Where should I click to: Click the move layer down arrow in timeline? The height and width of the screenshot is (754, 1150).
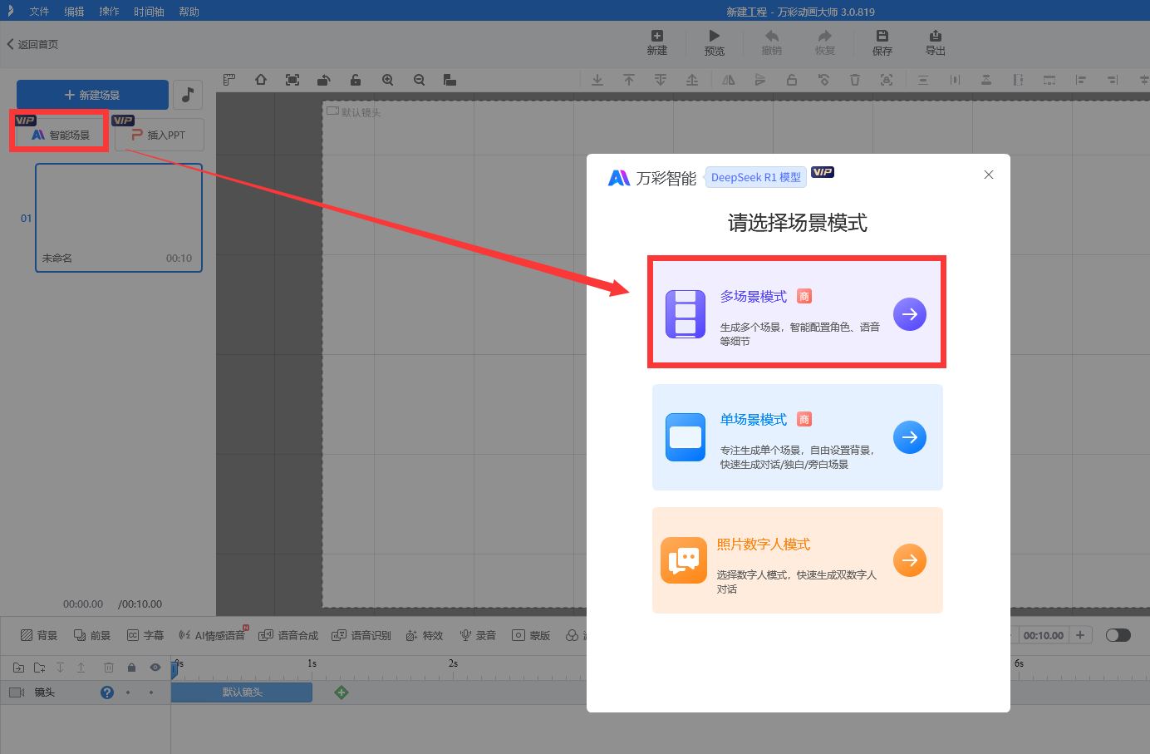[60, 668]
